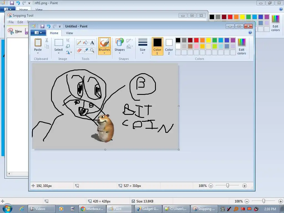Click the Crop icon in Image group
Viewport: 284px width, 213px height.
coord(68,40)
